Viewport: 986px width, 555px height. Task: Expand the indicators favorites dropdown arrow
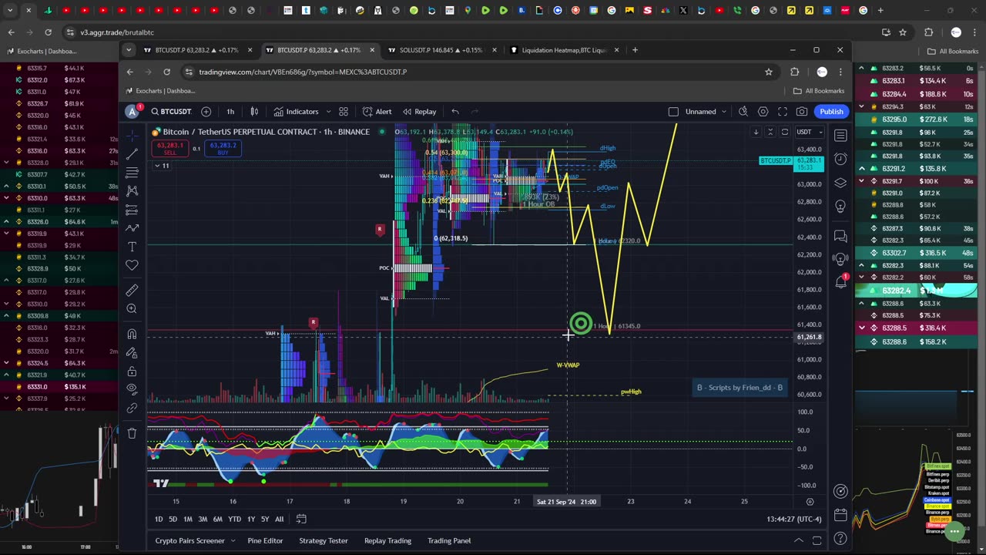tap(328, 112)
